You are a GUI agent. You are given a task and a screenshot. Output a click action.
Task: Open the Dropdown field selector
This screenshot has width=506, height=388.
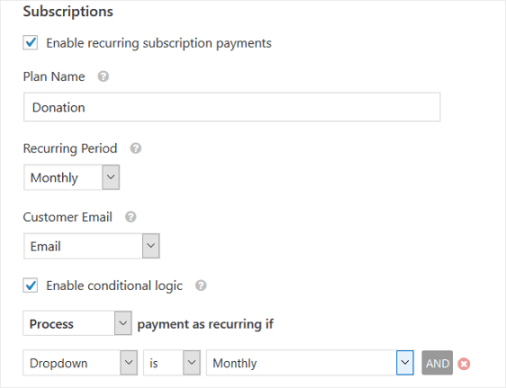tap(80, 363)
